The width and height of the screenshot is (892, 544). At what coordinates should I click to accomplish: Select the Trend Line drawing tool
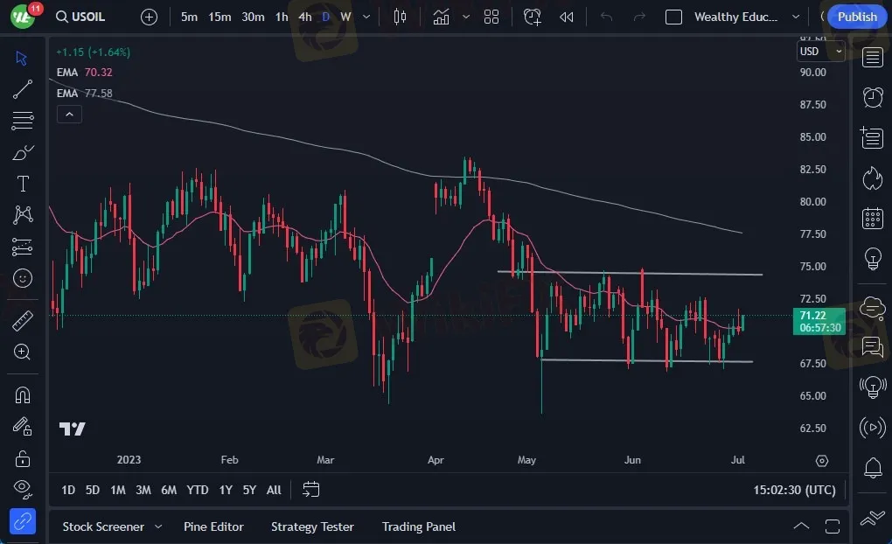click(x=23, y=89)
